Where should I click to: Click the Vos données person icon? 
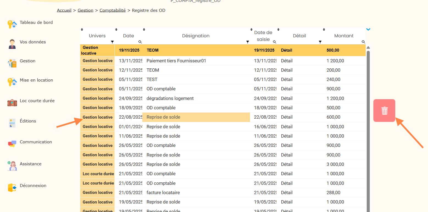[x=12, y=44]
